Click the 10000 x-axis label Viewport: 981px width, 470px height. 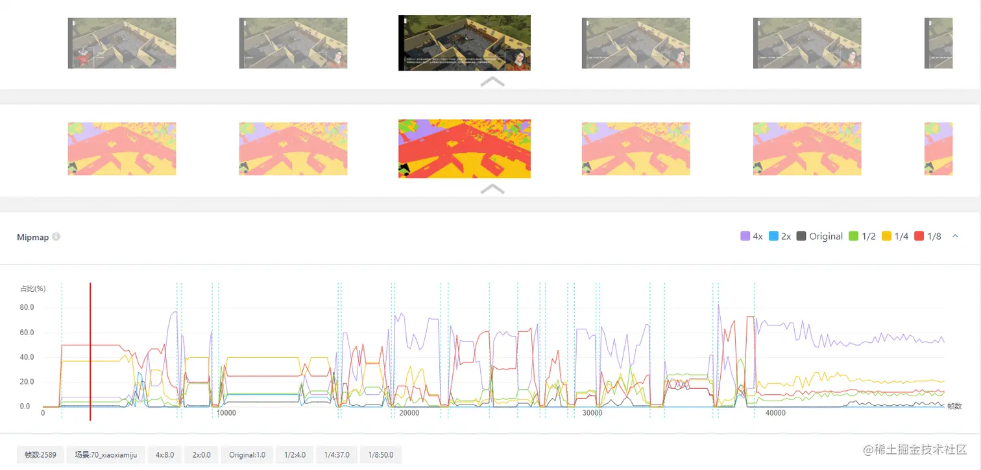point(226,413)
